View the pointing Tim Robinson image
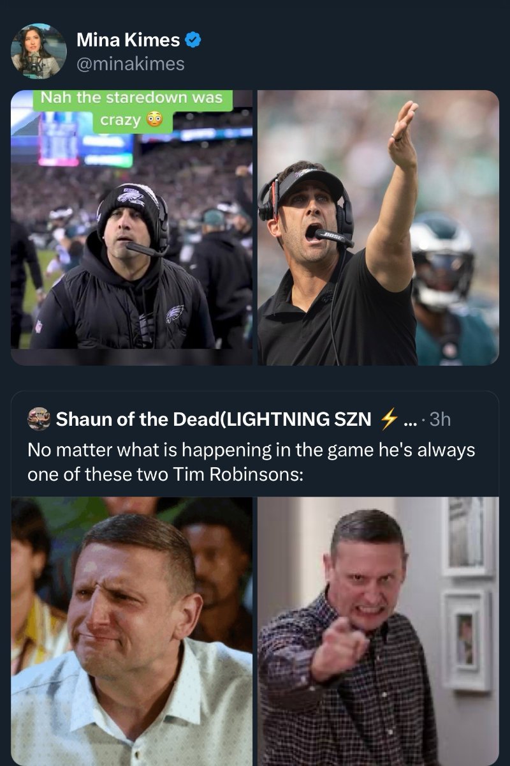The width and height of the screenshot is (510, 766). tap(378, 631)
